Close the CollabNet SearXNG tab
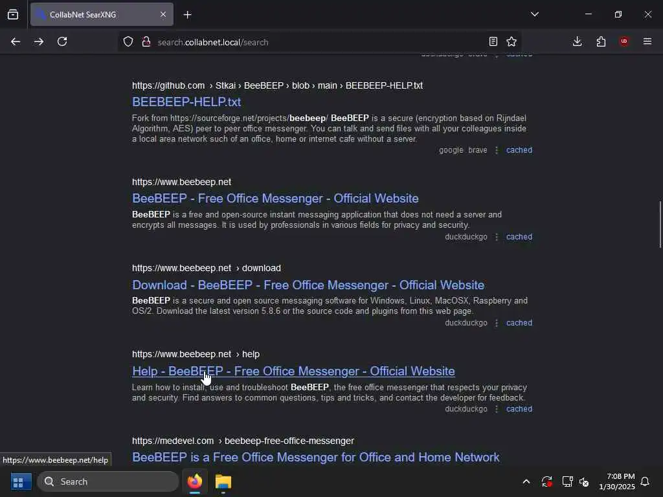Image resolution: width=663 pixels, height=497 pixels. (x=163, y=14)
